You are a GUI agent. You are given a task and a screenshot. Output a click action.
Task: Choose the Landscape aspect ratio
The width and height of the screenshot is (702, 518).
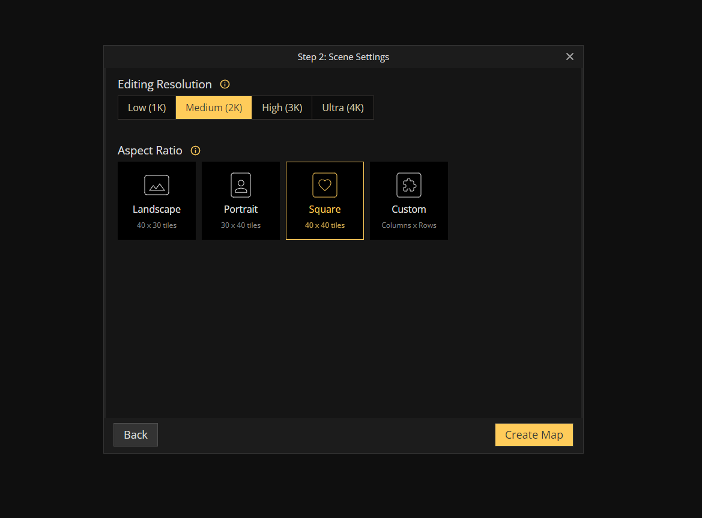click(x=157, y=201)
